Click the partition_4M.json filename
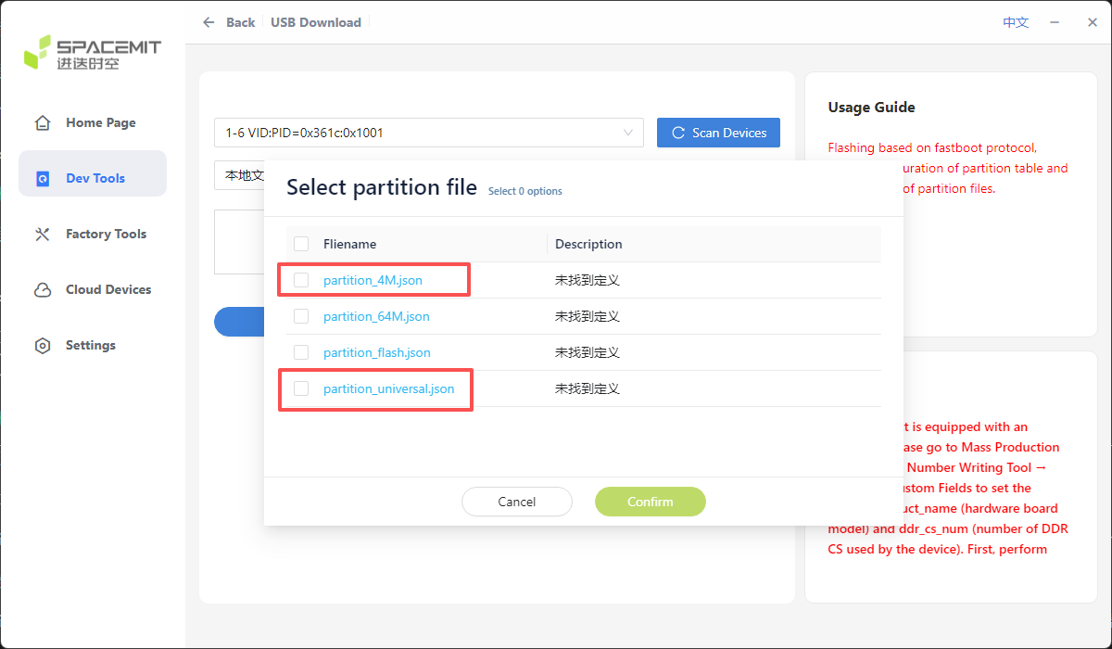Image resolution: width=1112 pixels, height=649 pixels. coord(373,280)
